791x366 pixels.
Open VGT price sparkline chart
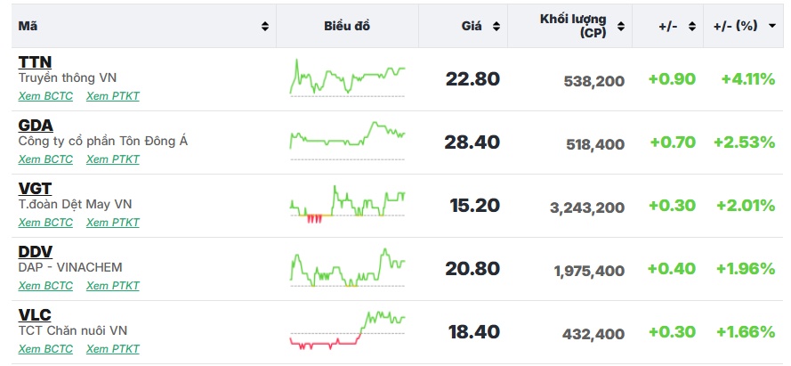click(347, 205)
